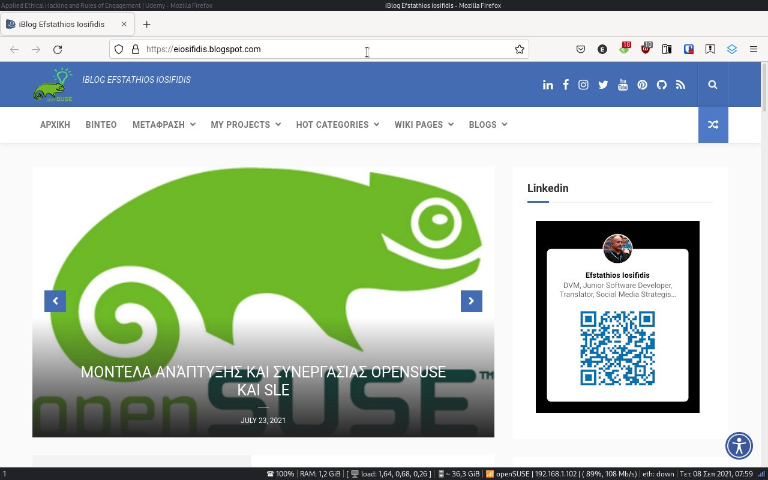Click the 36,3 GiB disk status entry
The image size is (768, 480).
click(x=459, y=474)
